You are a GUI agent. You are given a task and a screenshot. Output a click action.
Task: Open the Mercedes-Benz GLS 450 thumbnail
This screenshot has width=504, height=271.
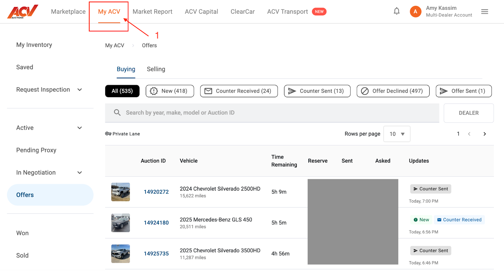(x=121, y=223)
